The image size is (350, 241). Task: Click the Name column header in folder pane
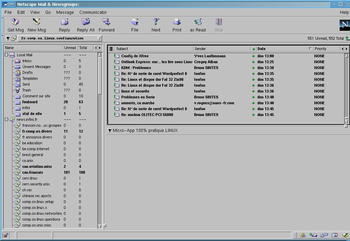(33, 48)
